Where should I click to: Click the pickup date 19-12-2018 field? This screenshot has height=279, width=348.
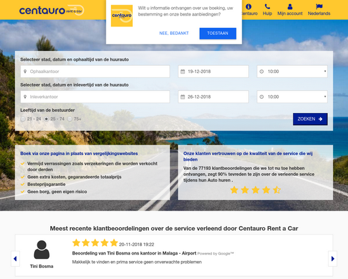[213, 72]
